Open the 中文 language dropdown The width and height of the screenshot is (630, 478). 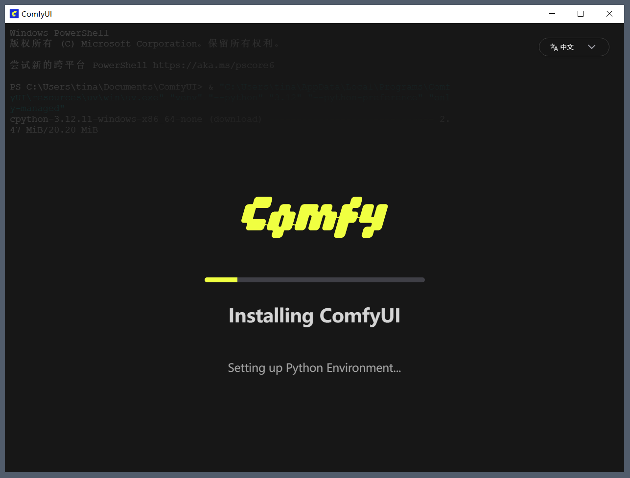pyautogui.click(x=574, y=47)
